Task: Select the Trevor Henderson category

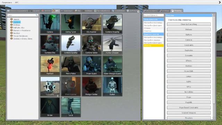Action: tap(20, 36)
